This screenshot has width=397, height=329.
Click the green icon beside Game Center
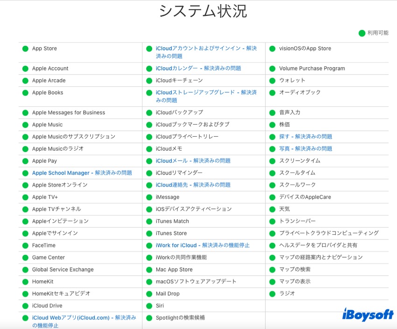coord(25,258)
